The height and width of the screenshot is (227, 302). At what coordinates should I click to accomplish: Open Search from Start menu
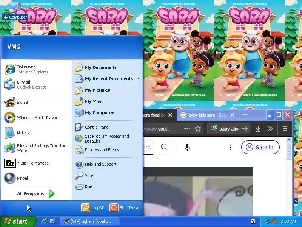108,176
